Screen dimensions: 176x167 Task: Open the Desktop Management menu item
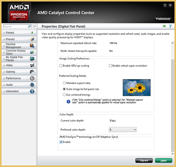[x=19, y=46]
